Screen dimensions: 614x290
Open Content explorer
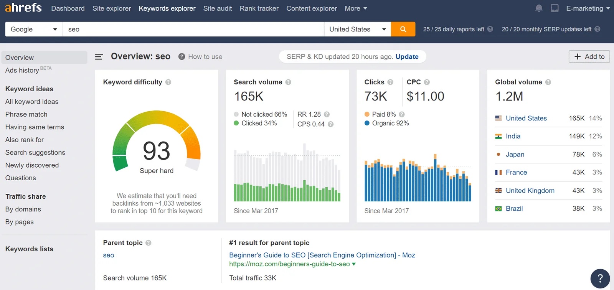(312, 8)
